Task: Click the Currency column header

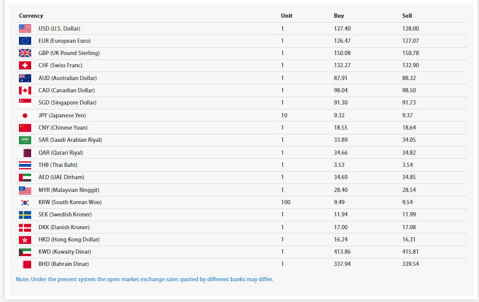Action: tap(31, 15)
